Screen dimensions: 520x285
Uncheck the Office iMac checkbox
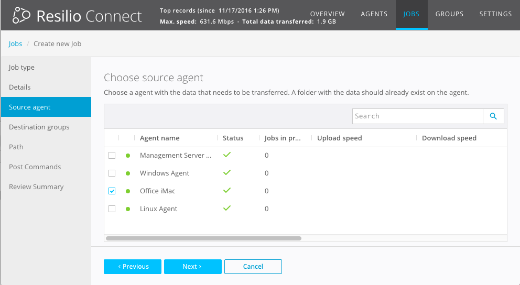point(112,191)
